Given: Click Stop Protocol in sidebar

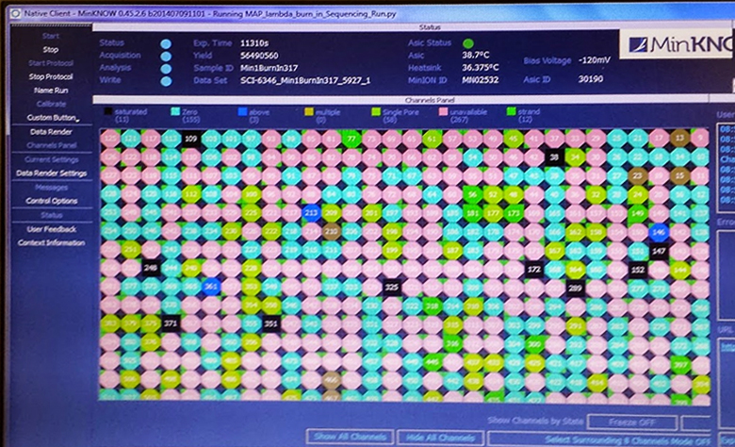Looking at the screenshot, I should [50, 76].
